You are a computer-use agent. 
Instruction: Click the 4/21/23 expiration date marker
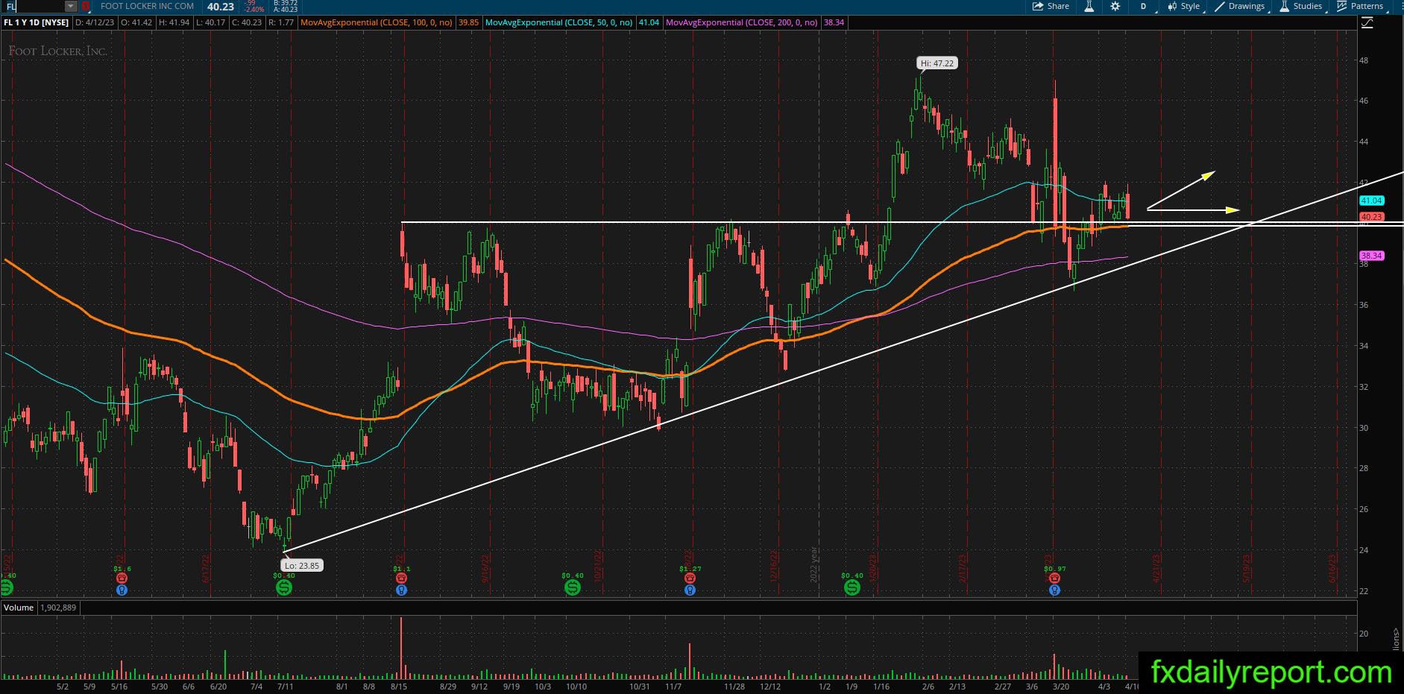[x=1156, y=568]
